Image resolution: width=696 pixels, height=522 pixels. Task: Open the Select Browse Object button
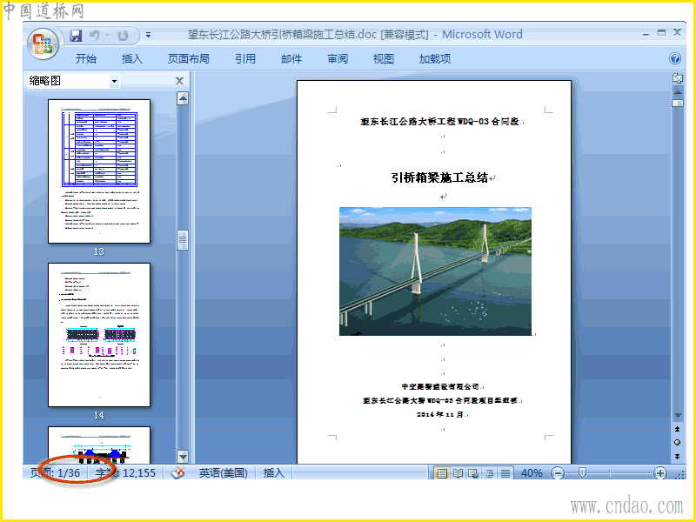point(678,443)
